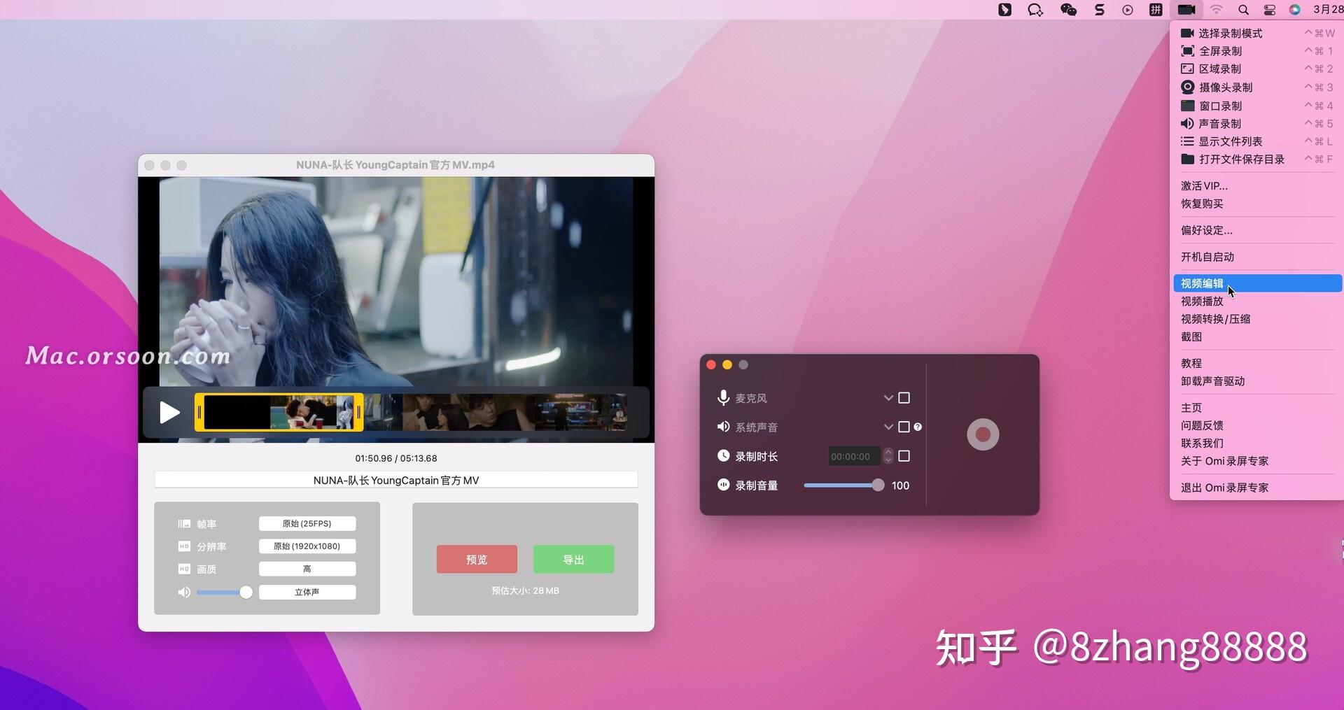Open 主页 from the menu
The image size is (1344, 710).
[1191, 408]
